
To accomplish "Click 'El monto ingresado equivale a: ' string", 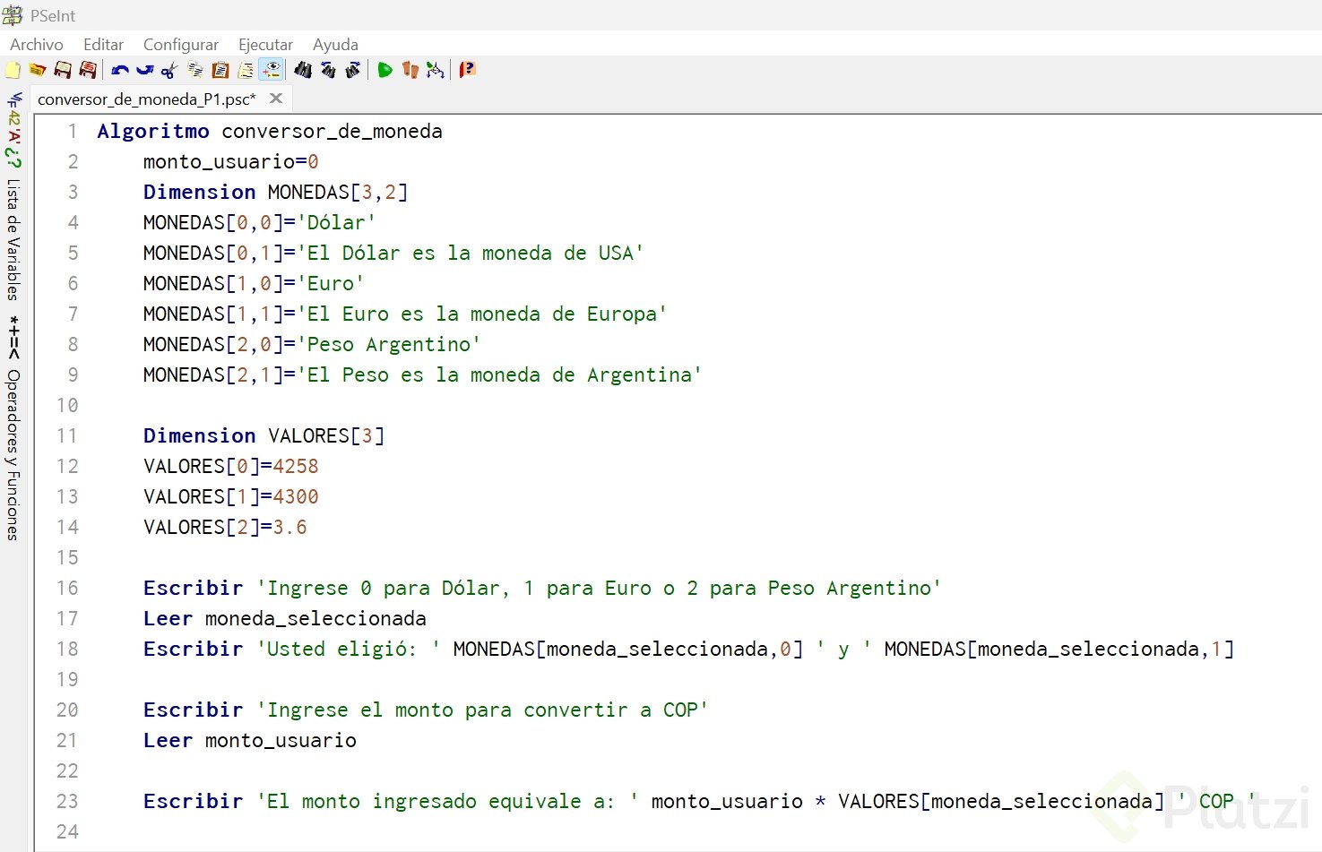I will pyautogui.click(x=447, y=802).
